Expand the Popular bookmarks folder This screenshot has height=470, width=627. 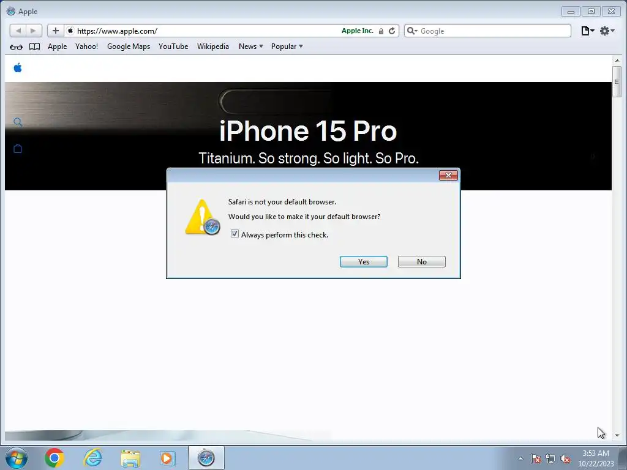coord(287,47)
